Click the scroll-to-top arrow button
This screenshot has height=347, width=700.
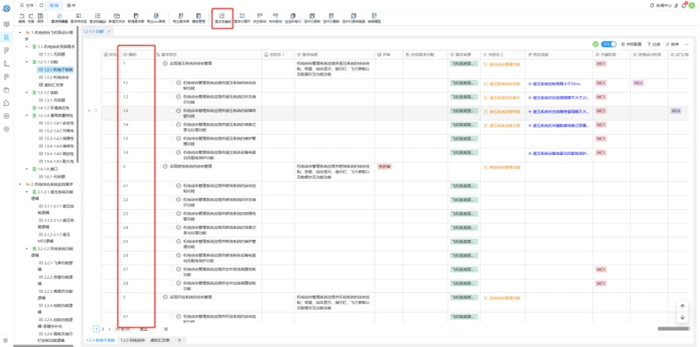(x=682, y=307)
